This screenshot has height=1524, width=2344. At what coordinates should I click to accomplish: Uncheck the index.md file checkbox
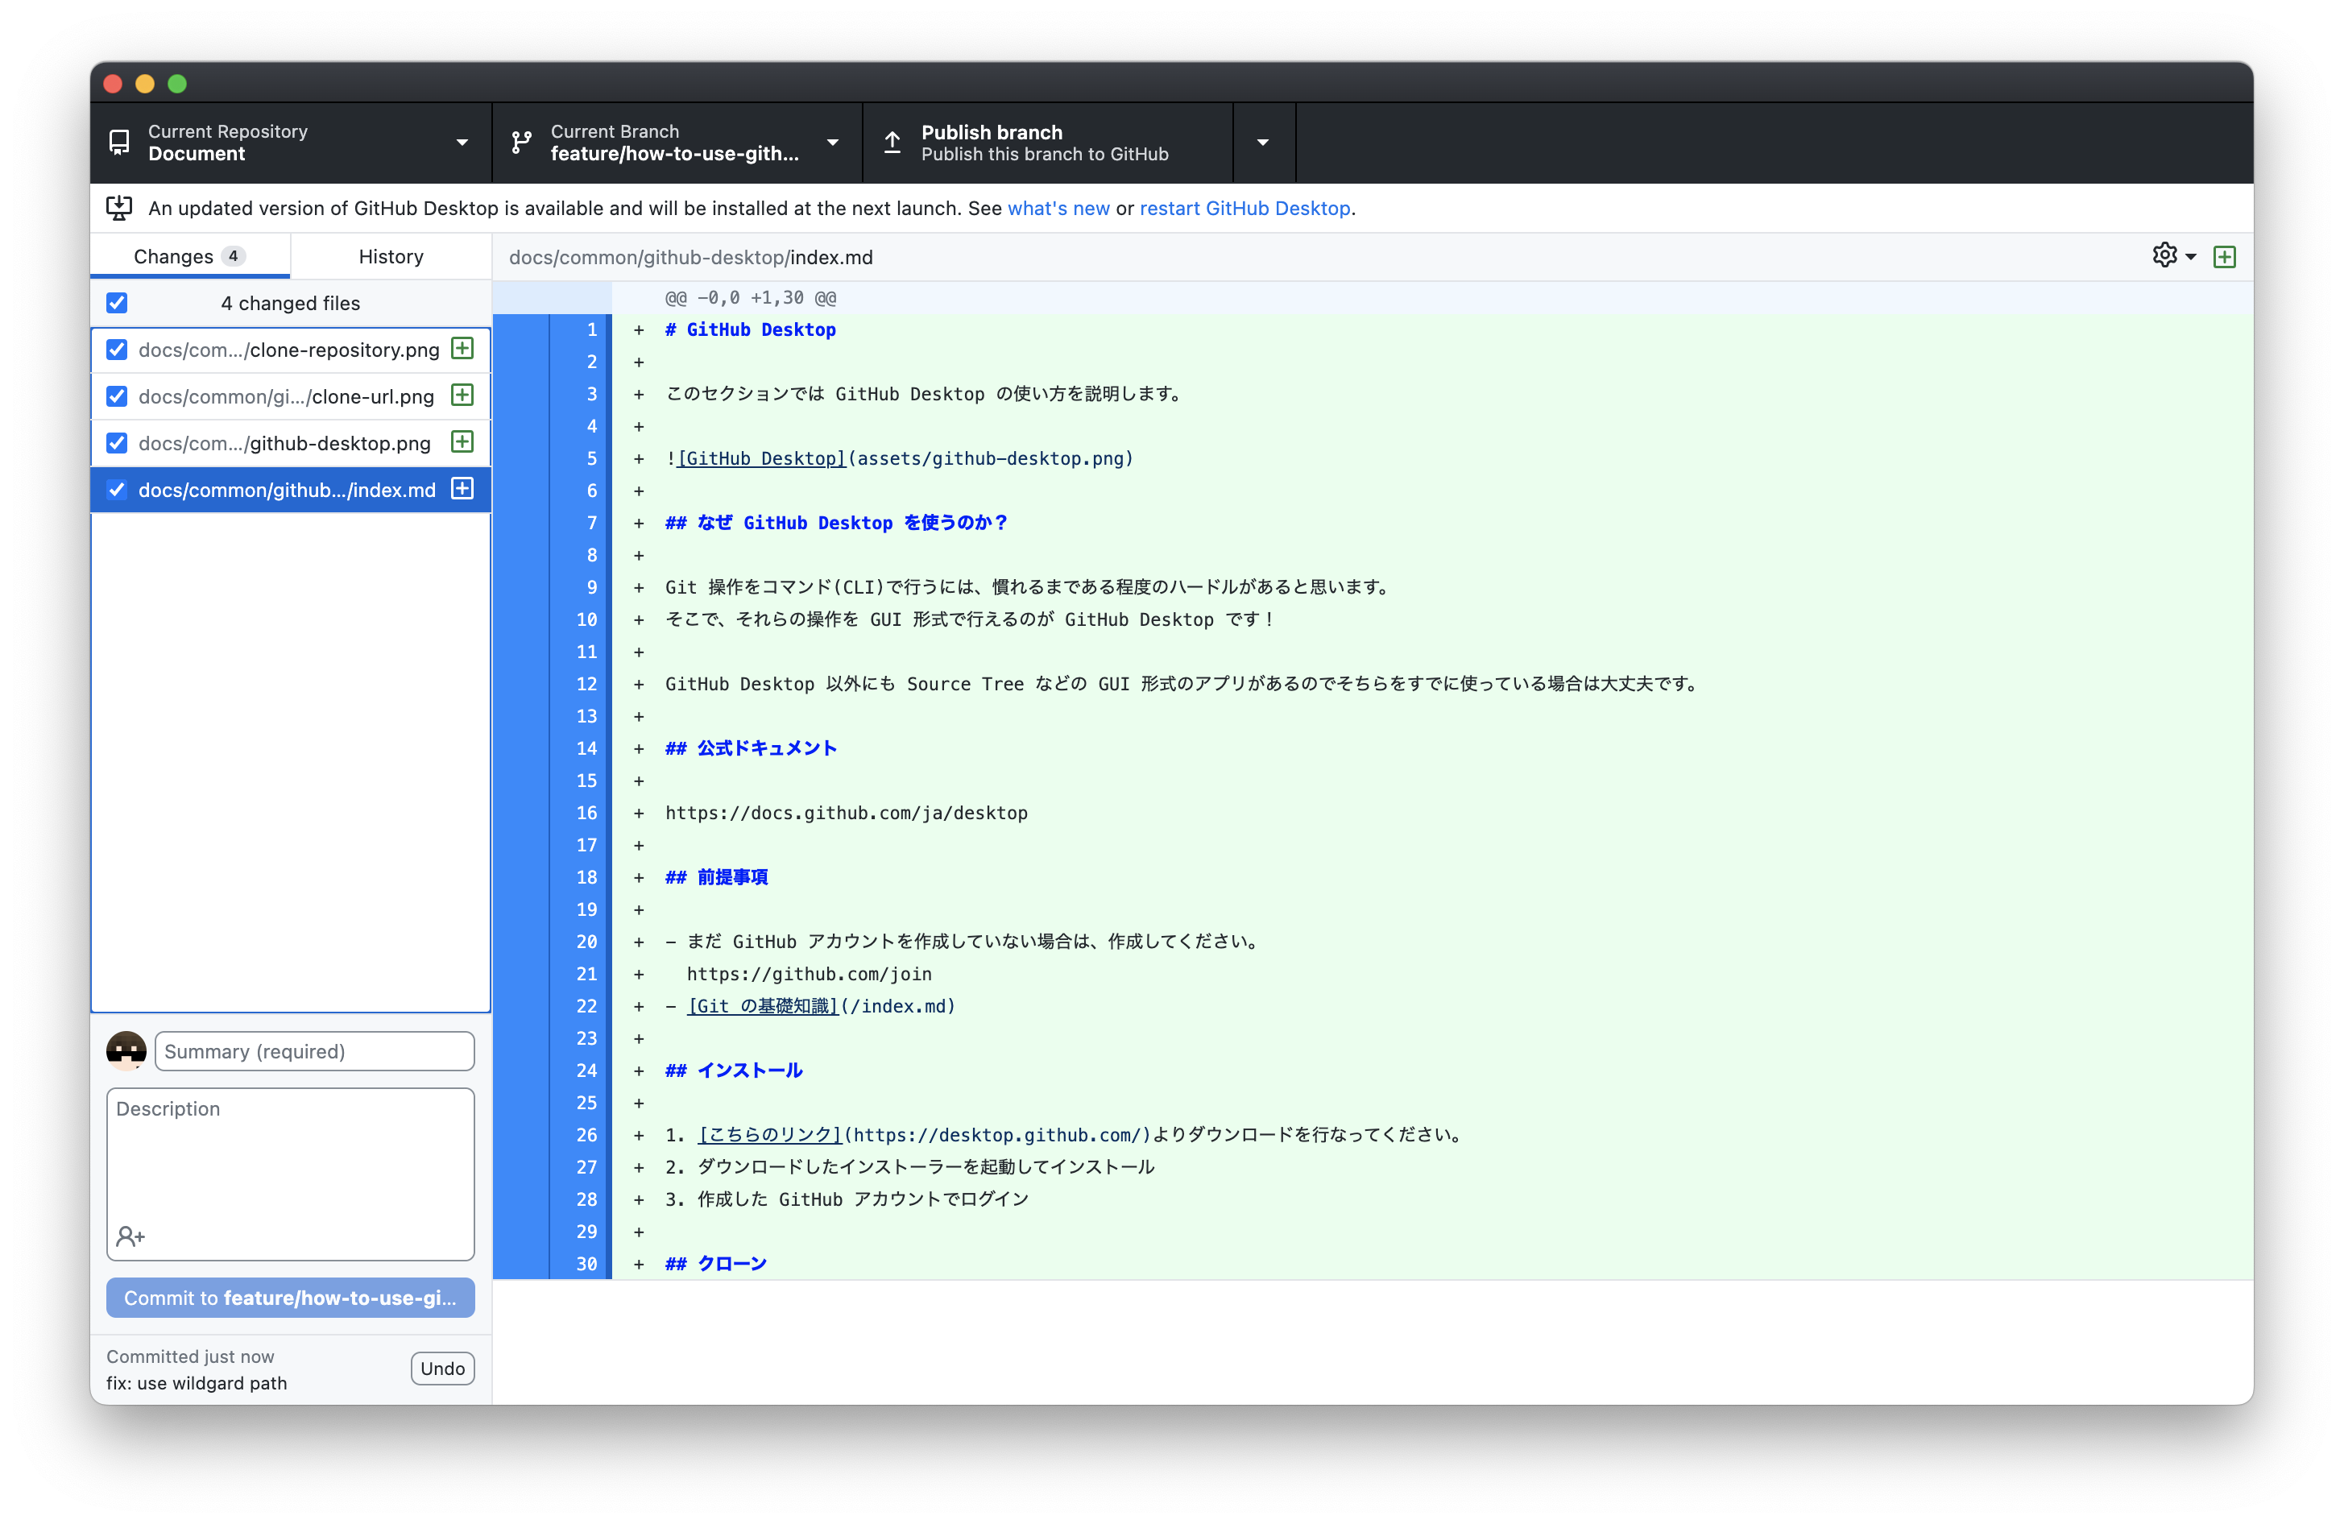tap(118, 490)
